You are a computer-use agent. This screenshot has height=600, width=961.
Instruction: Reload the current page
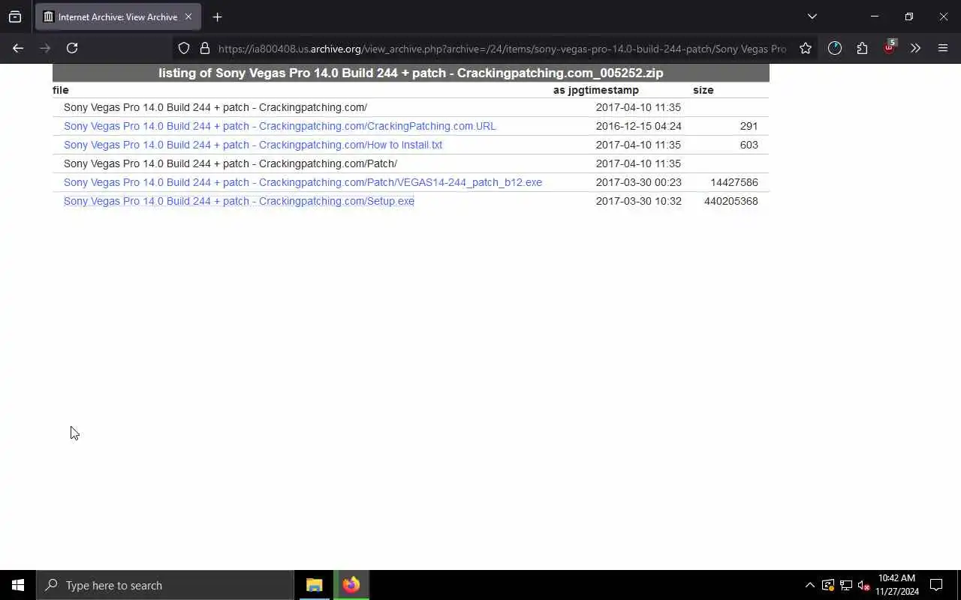[x=72, y=48]
